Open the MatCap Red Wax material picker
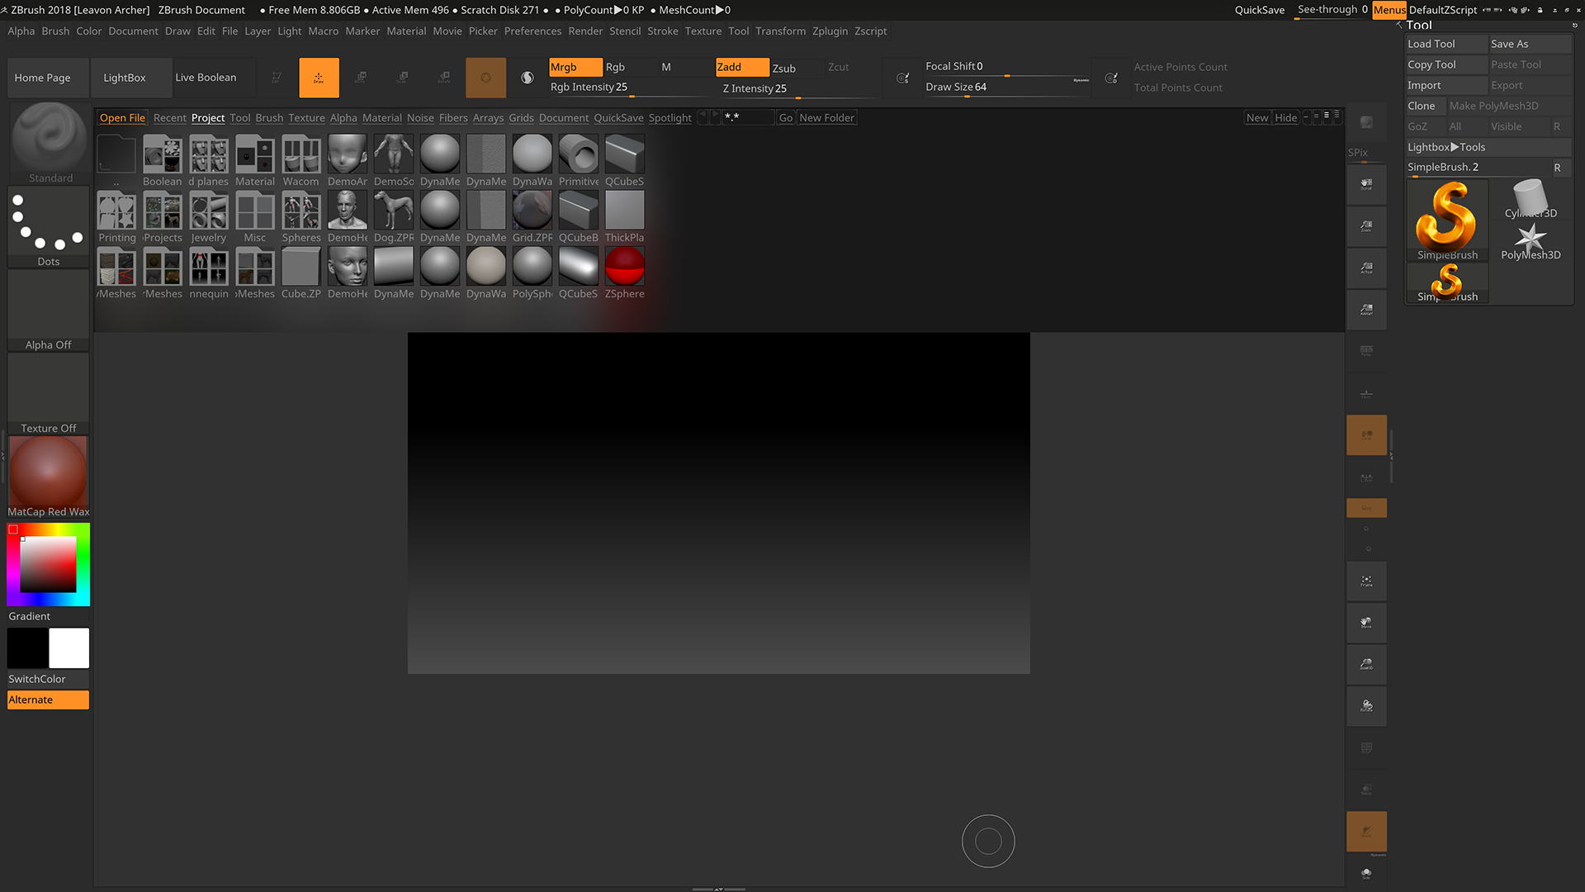Viewport: 1585px width, 892px height. (49, 477)
